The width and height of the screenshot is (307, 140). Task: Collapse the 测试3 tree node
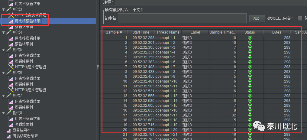pos(3,9)
